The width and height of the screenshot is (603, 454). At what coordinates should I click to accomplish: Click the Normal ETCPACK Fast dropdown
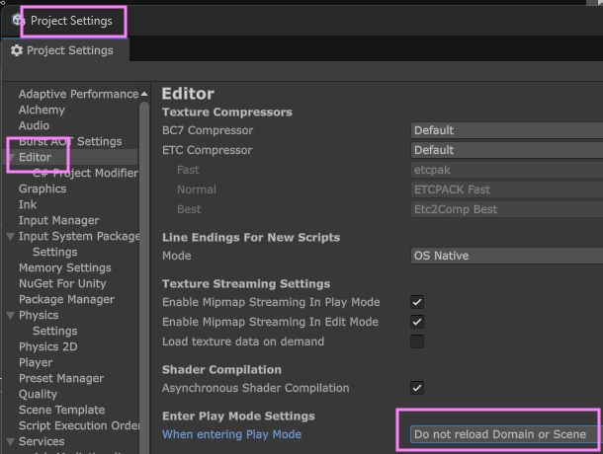pyautogui.click(x=507, y=189)
